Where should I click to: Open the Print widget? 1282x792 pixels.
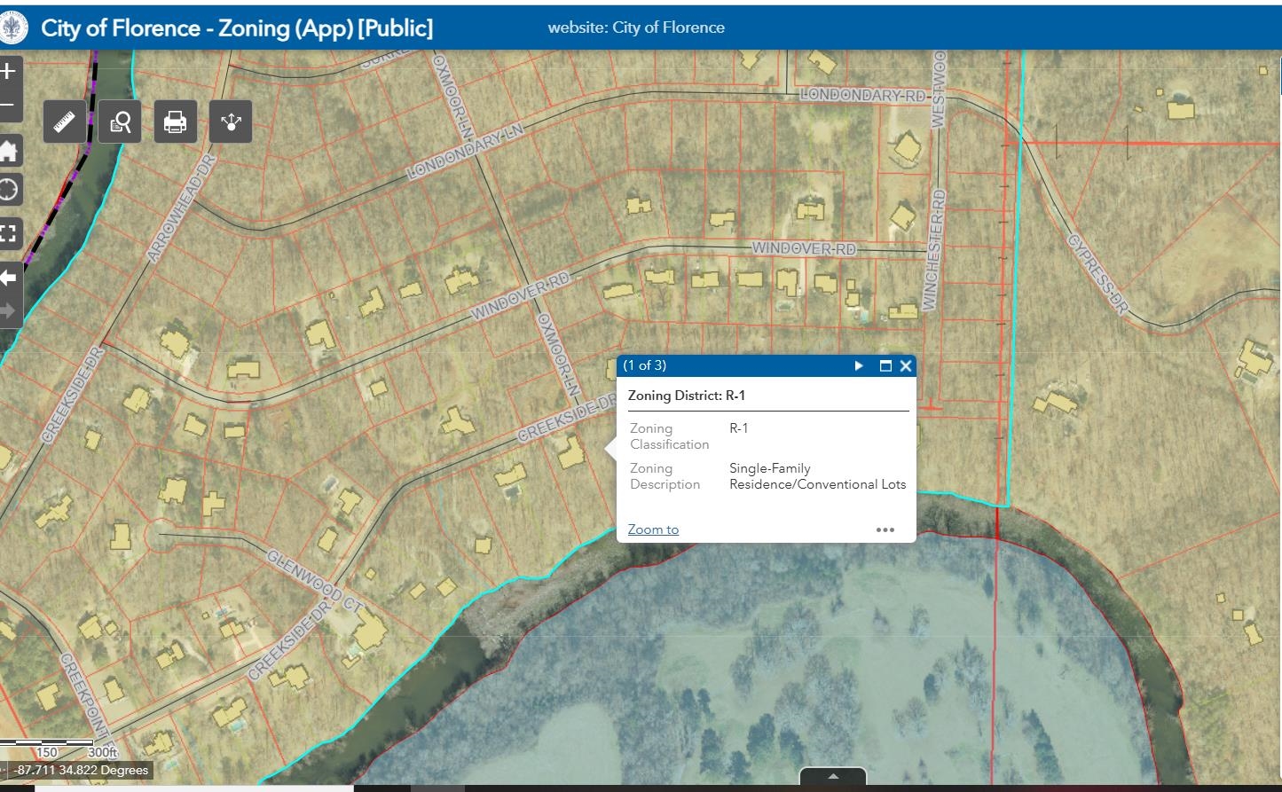[x=175, y=122]
